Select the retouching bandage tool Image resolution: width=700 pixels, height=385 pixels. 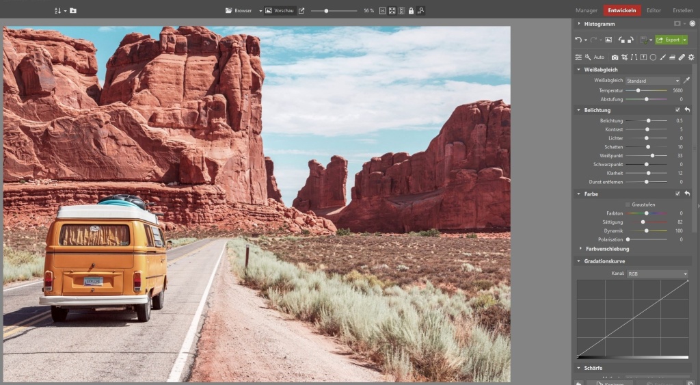[x=682, y=57]
